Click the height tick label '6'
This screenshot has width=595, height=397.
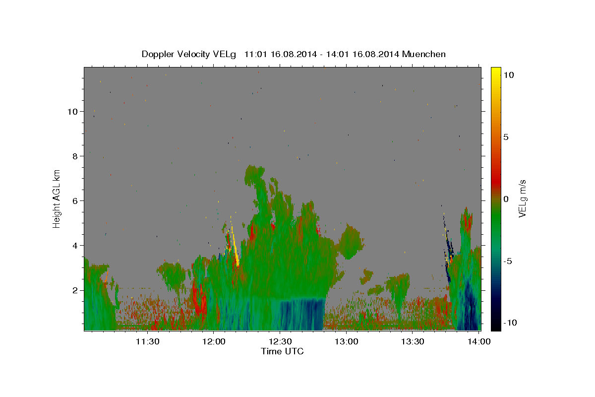click(x=74, y=201)
